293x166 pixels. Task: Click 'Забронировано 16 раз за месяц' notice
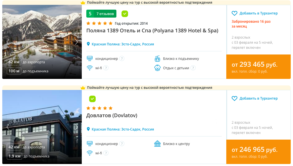point(251,24)
